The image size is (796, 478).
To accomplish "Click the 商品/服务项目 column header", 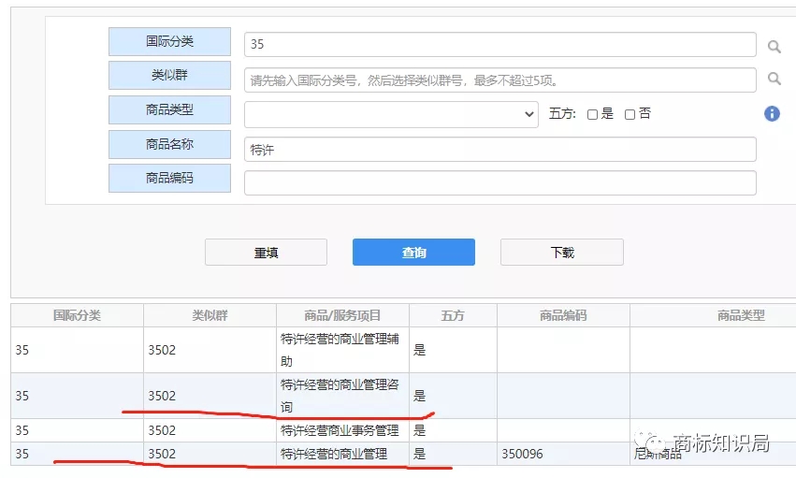I will pos(342,315).
